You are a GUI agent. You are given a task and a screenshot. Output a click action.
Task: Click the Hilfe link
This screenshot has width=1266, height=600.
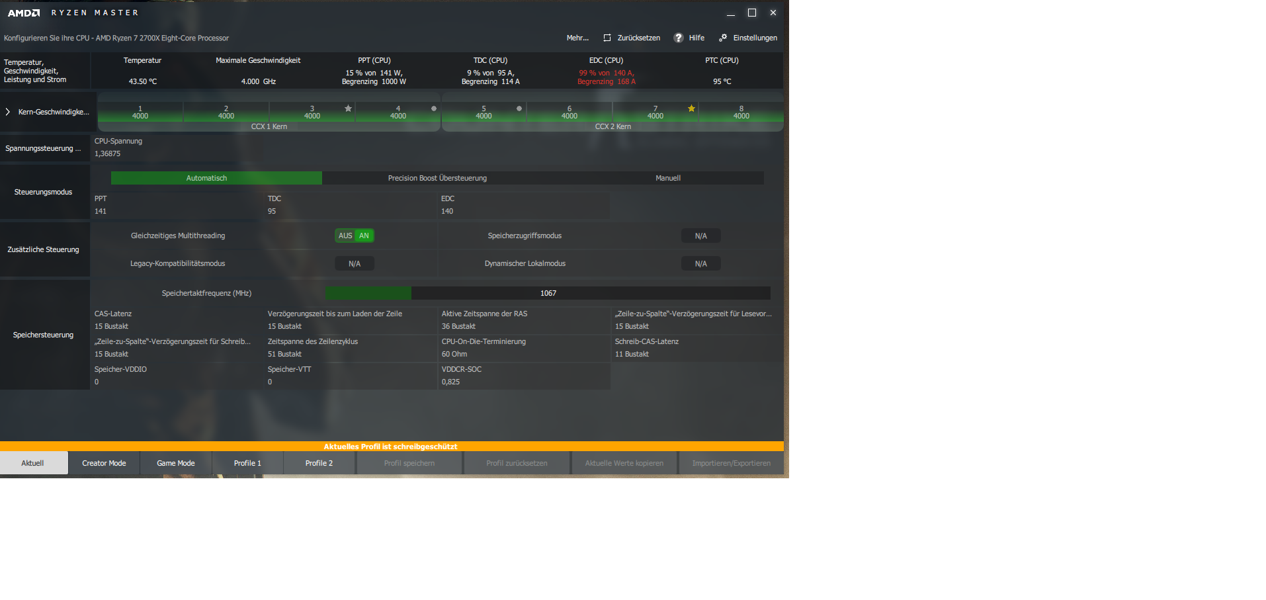[x=696, y=38]
